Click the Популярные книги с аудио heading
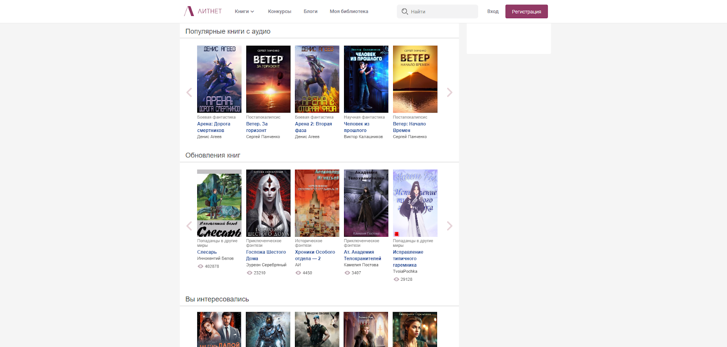The height and width of the screenshot is (347, 727). click(x=228, y=31)
